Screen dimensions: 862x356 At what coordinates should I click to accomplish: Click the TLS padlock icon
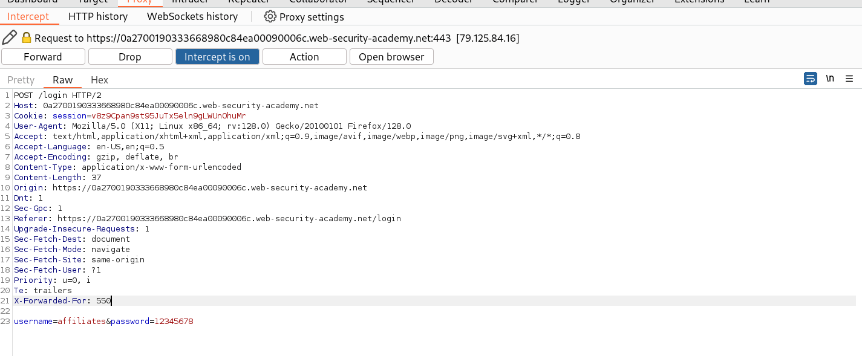point(25,37)
